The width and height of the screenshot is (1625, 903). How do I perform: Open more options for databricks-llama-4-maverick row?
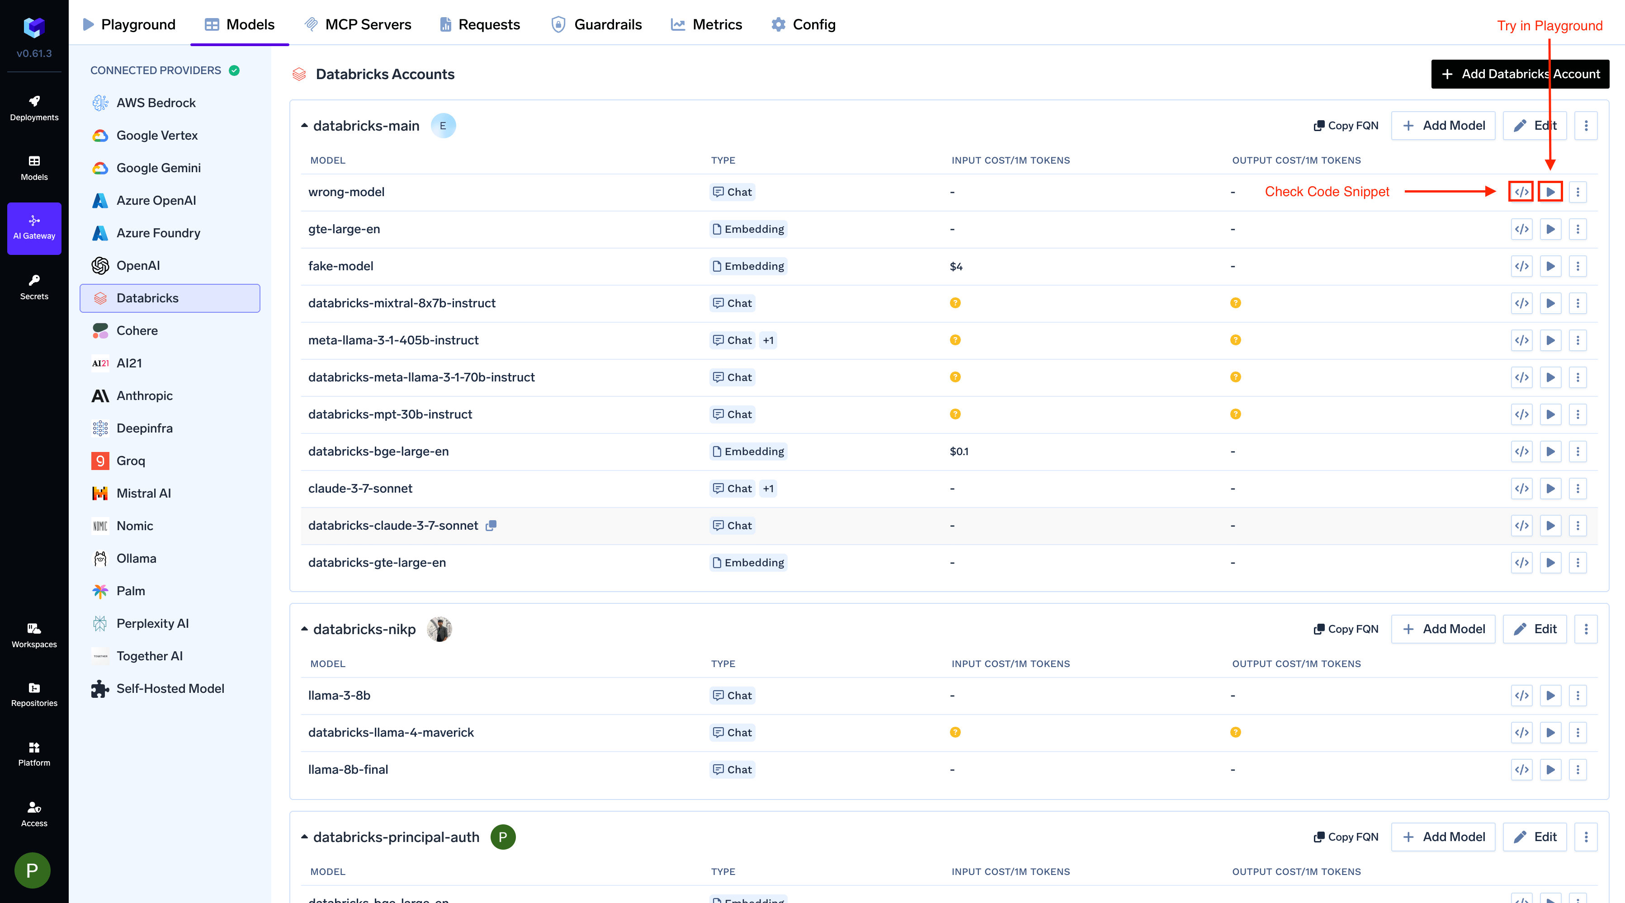1578,732
